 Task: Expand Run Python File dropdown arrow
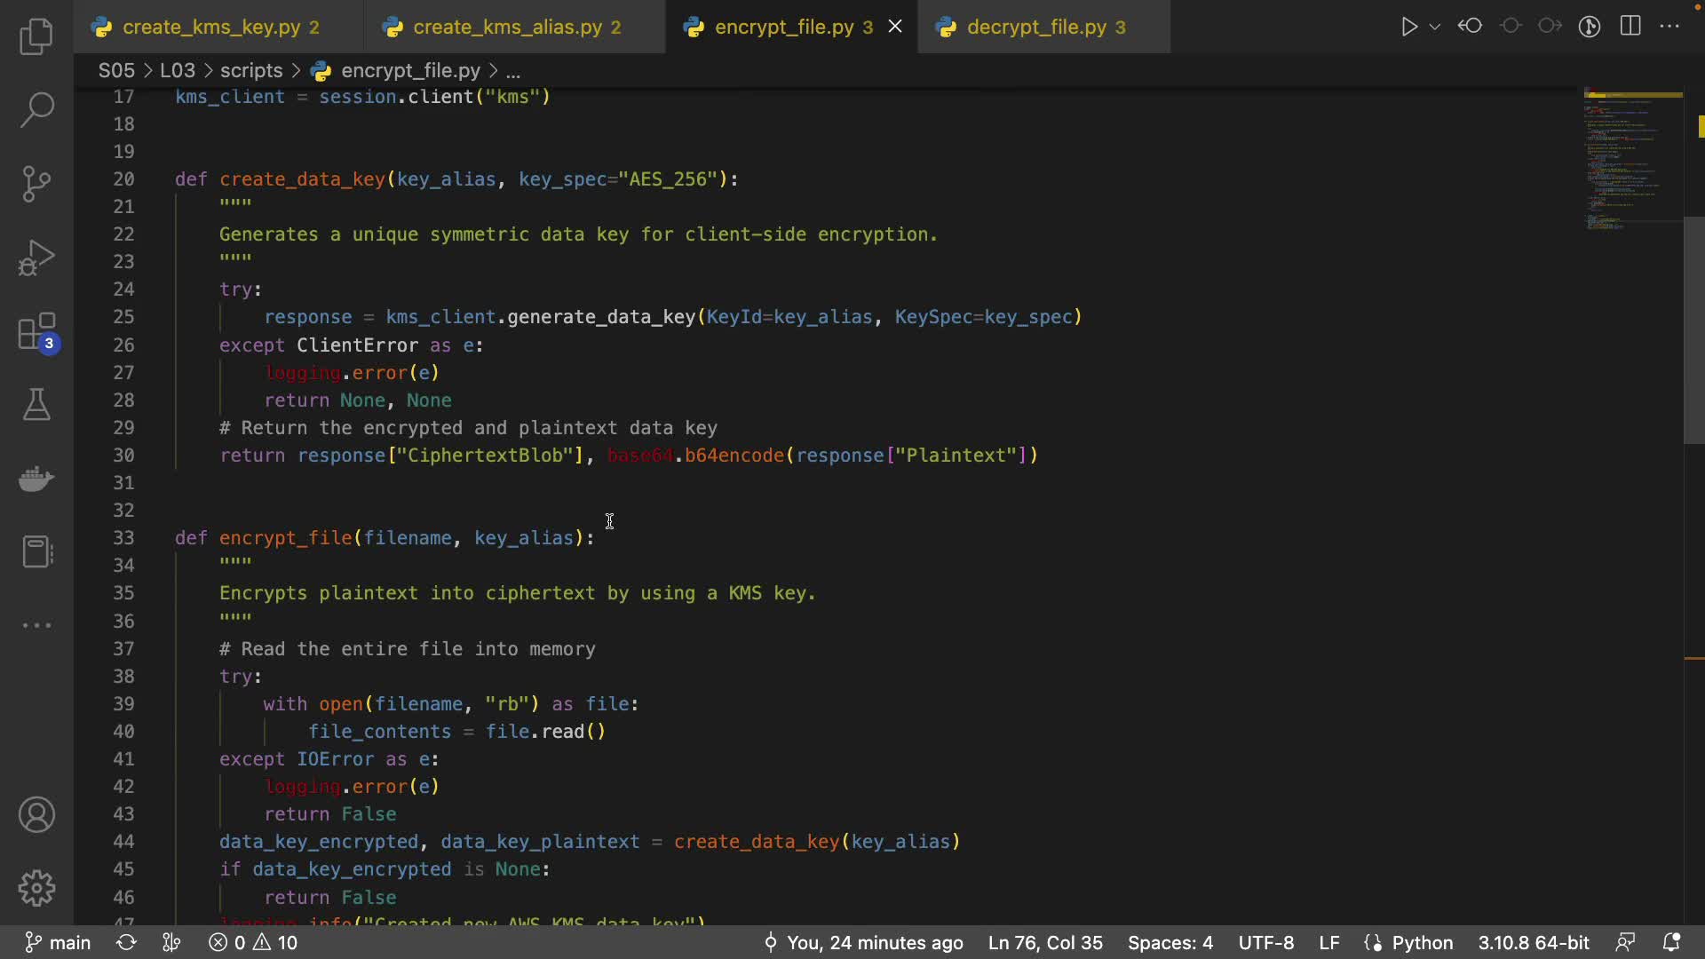(x=1435, y=27)
